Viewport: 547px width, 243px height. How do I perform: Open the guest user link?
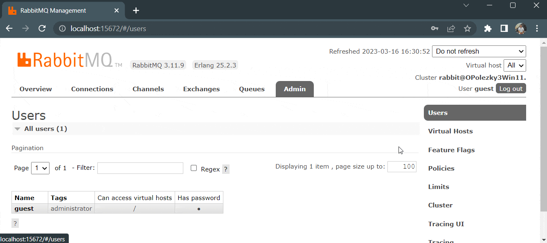click(x=24, y=208)
